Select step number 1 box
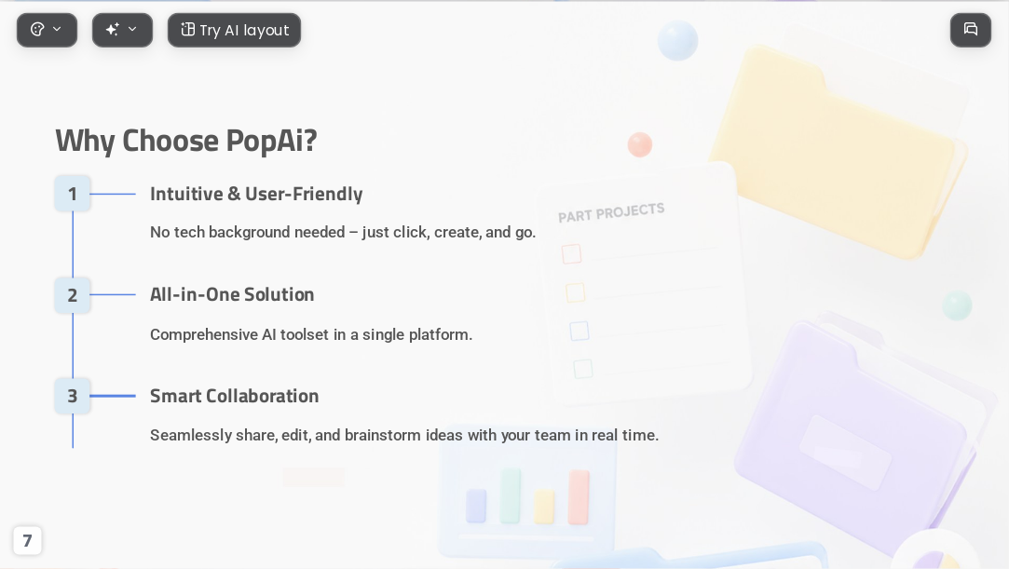 73,194
